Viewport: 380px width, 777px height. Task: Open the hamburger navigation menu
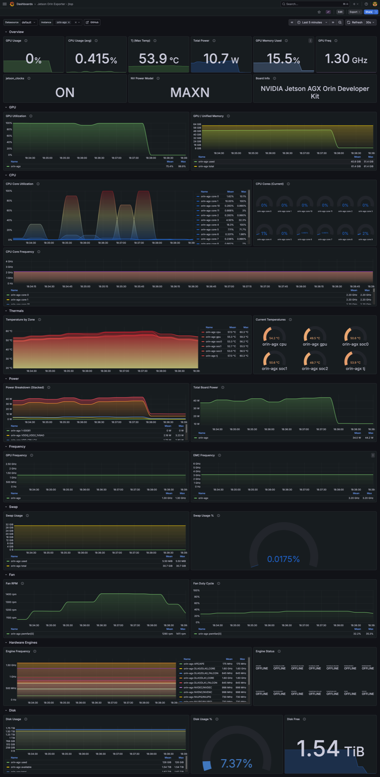click(4, 4)
